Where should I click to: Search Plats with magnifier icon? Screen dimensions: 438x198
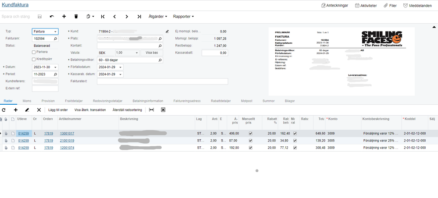tap(160, 39)
